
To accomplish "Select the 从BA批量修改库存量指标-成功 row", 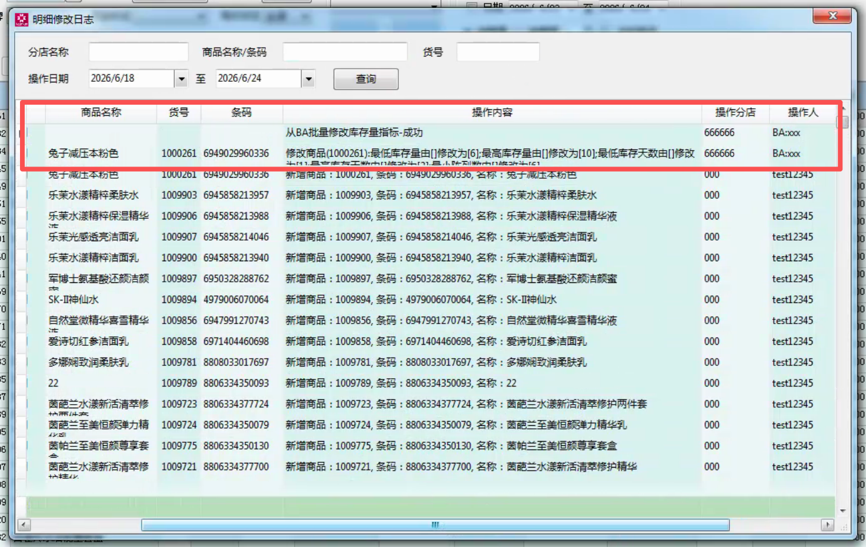I will coord(431,132).
